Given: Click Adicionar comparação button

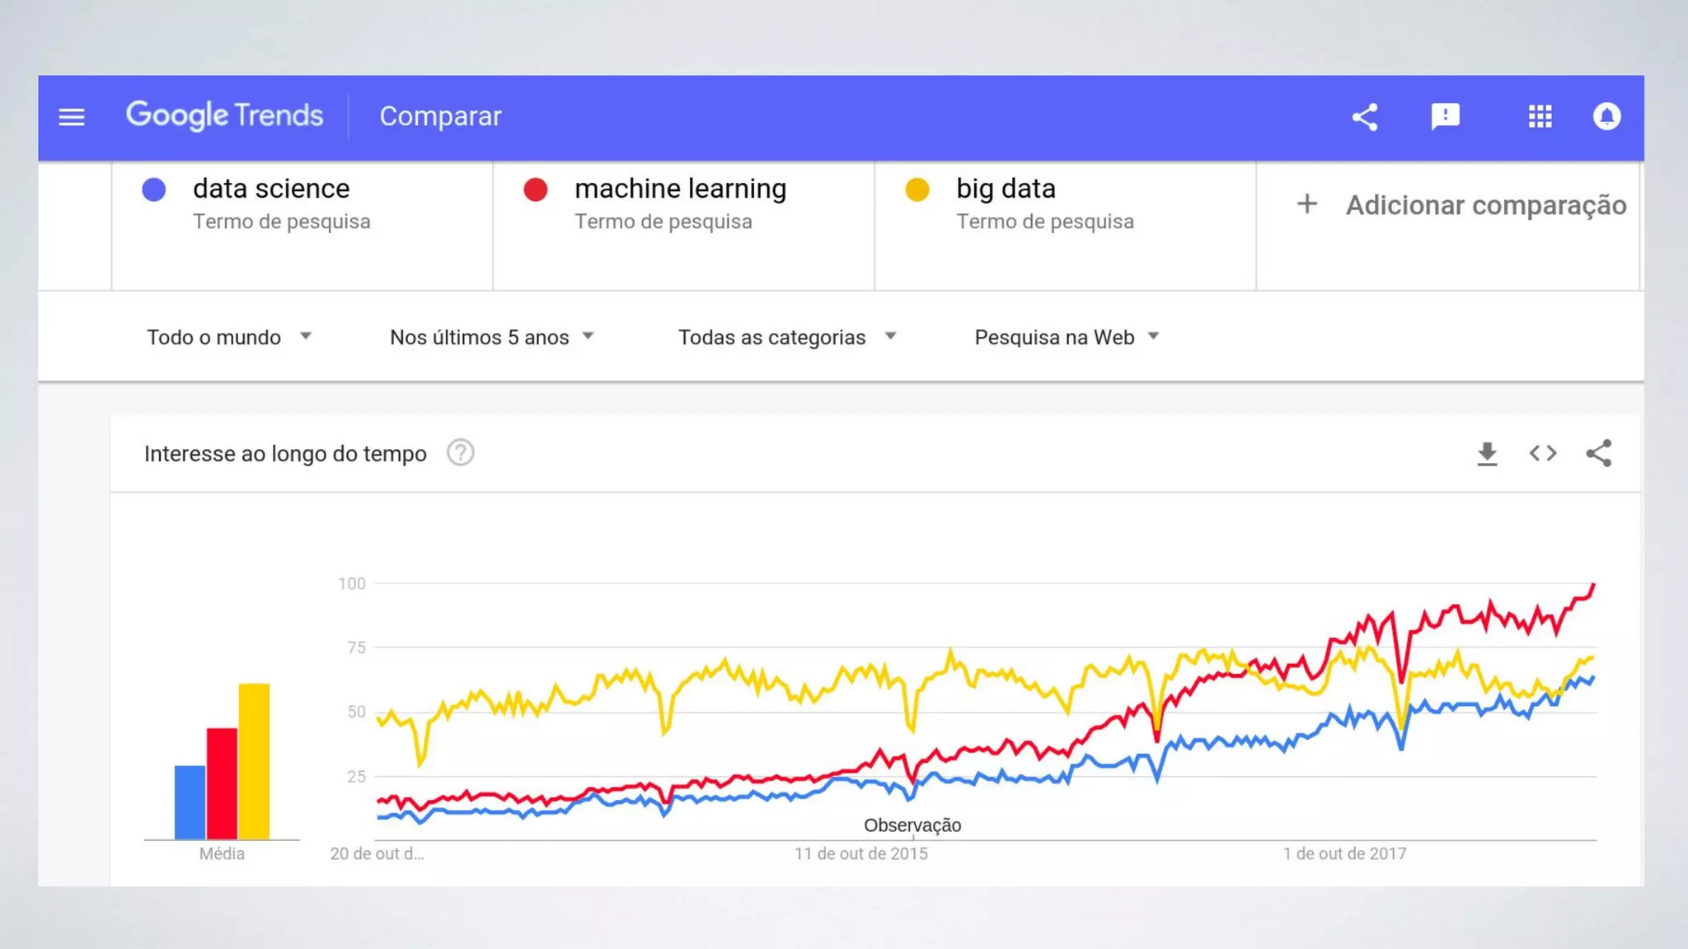Looking at the screenshot, I should pyautogui.click(x=1461, y=205).
